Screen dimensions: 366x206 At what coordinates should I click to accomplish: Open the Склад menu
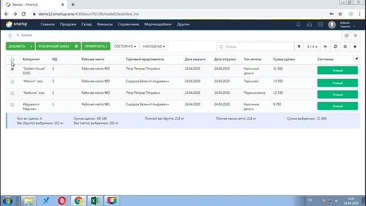click(86, 24)
